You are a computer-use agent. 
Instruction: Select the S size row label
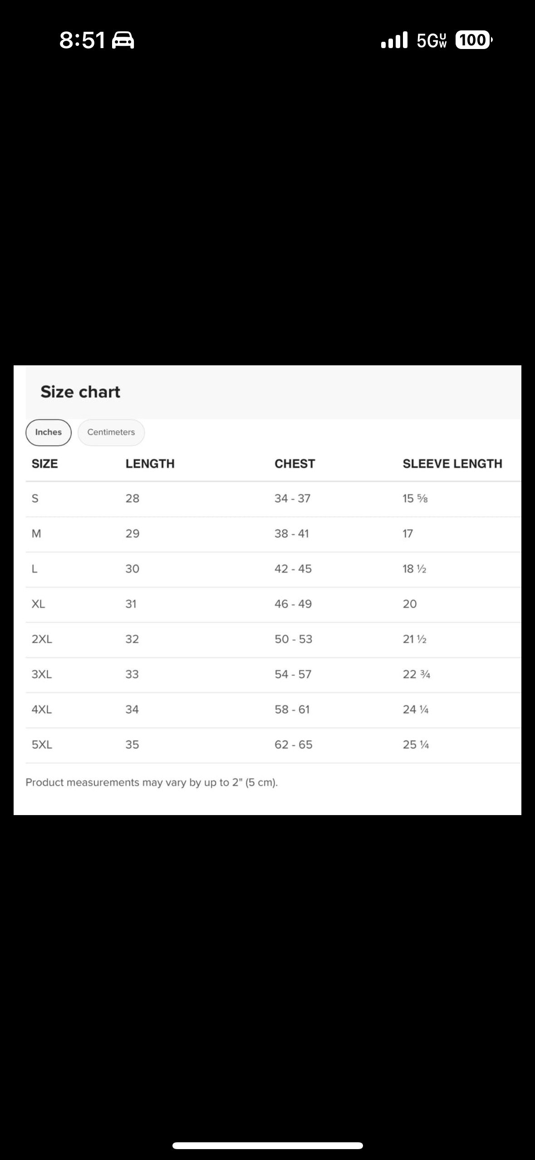35,498
